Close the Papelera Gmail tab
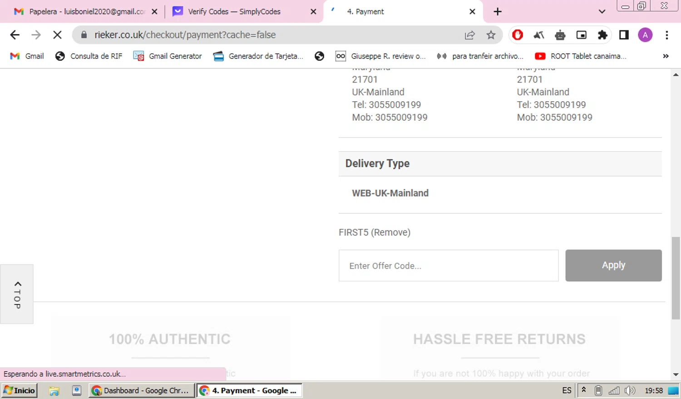The image size is (681, 399). [154, 12]
